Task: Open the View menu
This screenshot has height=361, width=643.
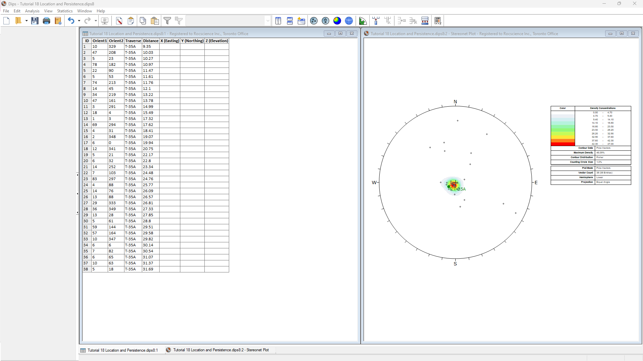Action: pyautogui.click(x=48, y=11)
